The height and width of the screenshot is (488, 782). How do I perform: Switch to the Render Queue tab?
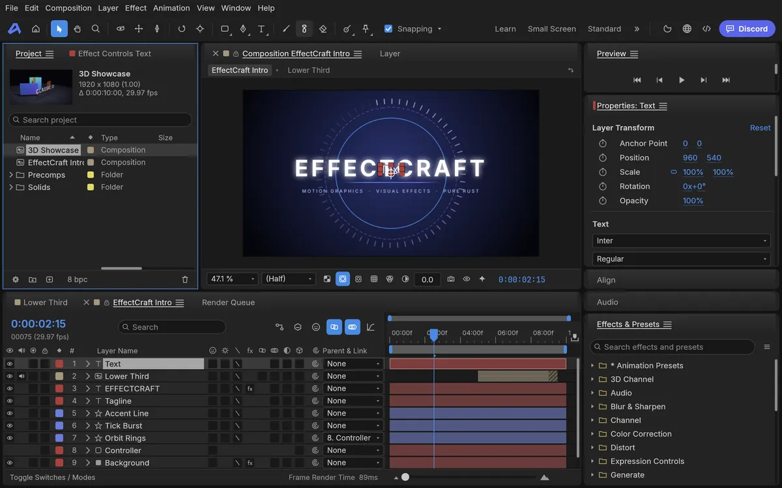pos(228,303)
